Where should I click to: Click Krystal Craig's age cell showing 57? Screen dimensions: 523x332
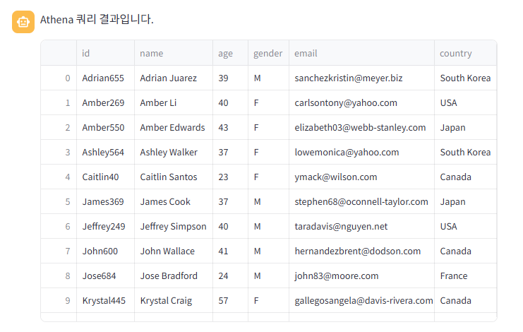[231, 300]
